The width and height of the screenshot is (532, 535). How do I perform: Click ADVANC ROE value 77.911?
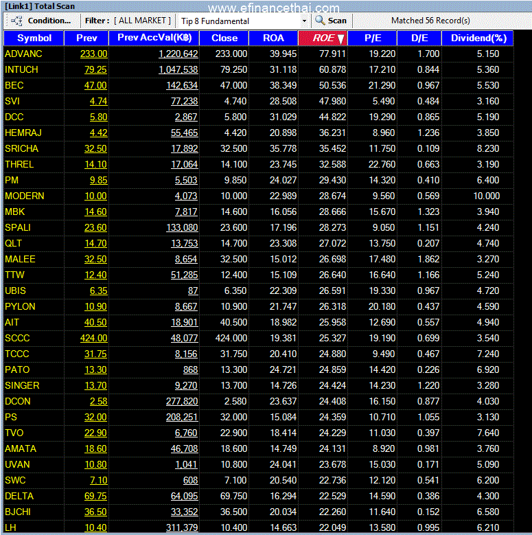[332, 54]
